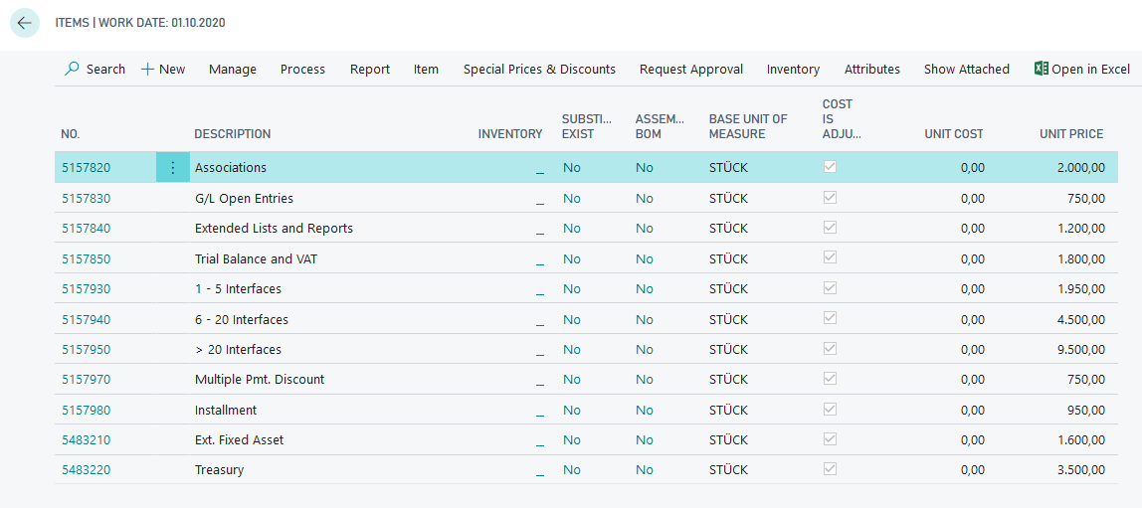This screenshot has height=508, width=1142.
Task: Open item number 5483220 link
Action: click(x=87, y=469)
